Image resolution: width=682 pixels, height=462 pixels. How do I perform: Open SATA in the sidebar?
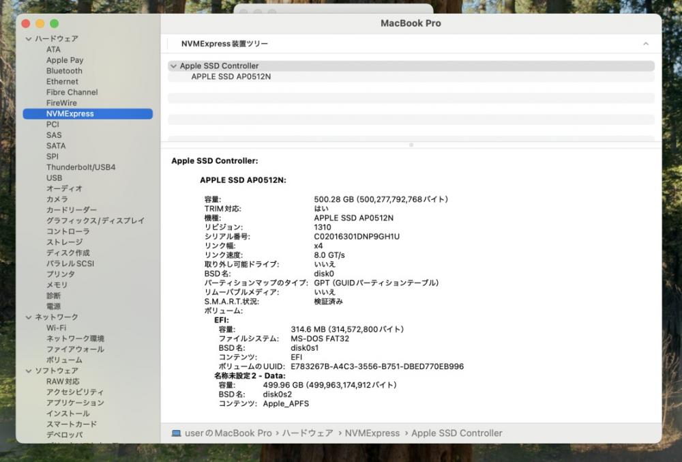click(56, 146)
